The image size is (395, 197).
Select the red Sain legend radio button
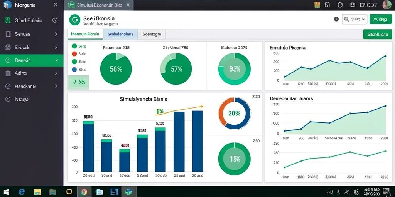pyautogui.click(x=74, y=54)
